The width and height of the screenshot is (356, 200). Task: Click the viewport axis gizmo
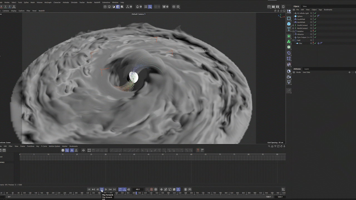pos(281,16)
